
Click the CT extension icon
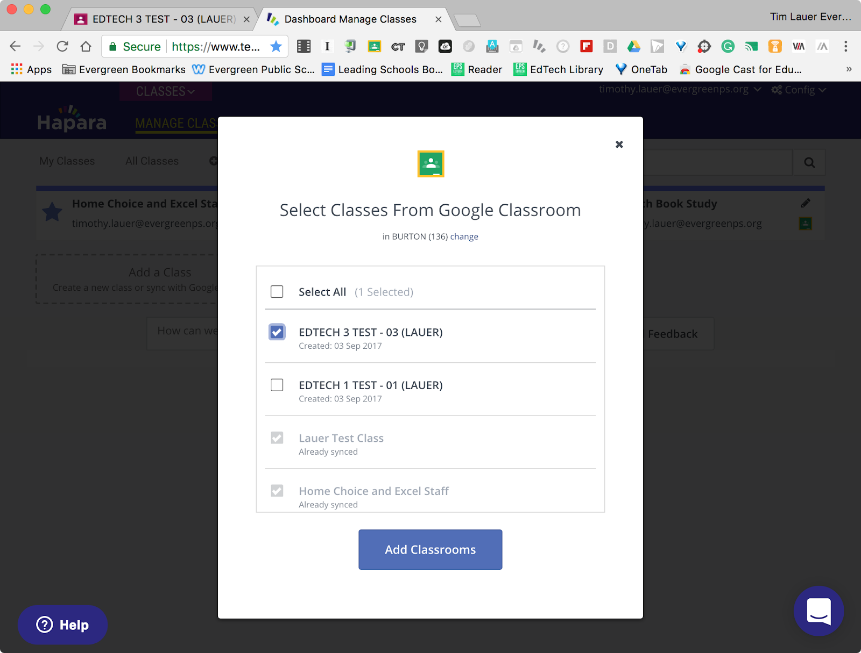[x=398, y=46]
